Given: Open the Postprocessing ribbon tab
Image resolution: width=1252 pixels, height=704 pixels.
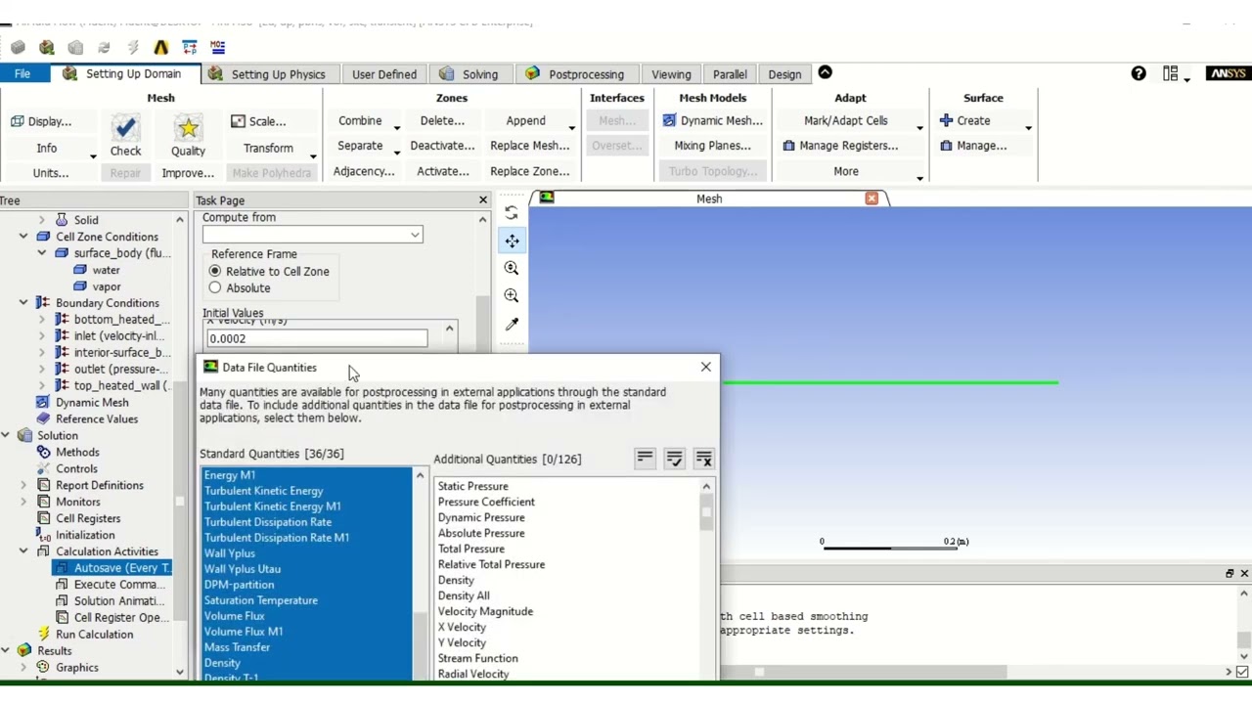Looking at the screenshot, I should tap(575, 74).
